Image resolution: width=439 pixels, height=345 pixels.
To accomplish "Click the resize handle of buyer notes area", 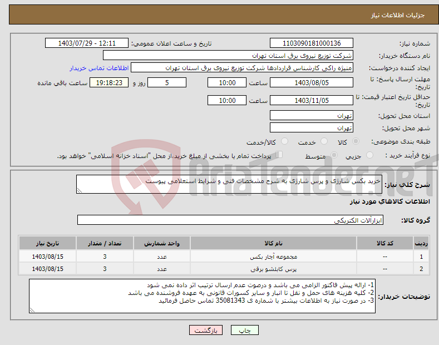I will coord(32,310).
